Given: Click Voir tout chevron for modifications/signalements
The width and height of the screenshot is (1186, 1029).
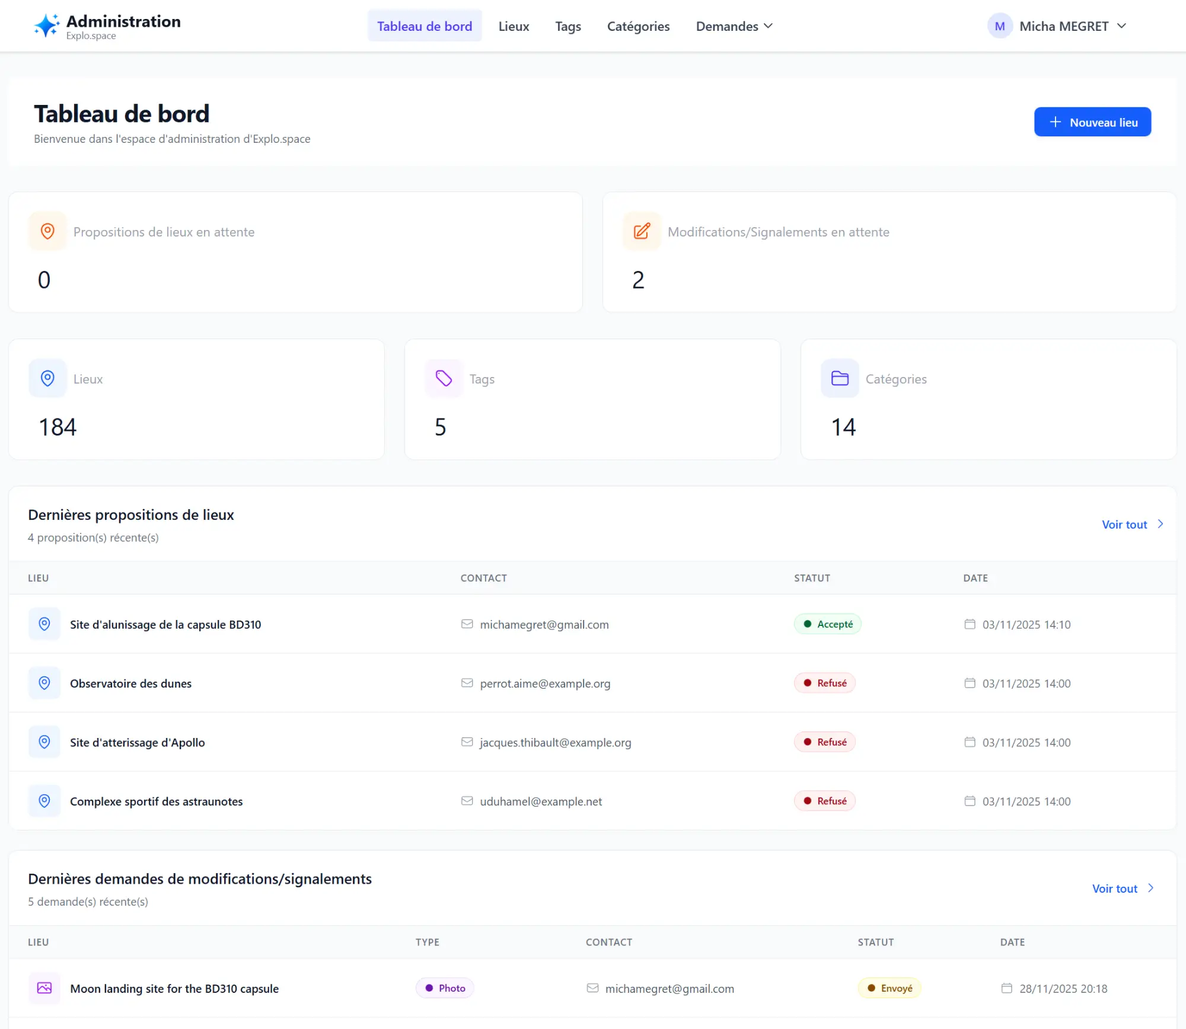Looking at the screenshot, I should [1150, 888].
